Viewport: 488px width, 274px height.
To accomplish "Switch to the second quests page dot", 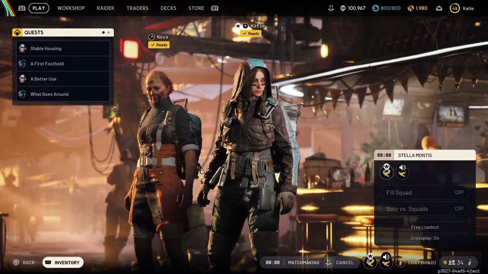I will click(x=108, y=32).
